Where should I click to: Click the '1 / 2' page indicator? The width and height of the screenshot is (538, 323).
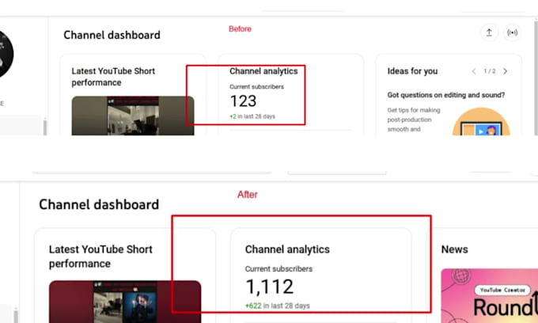pyautogui.click(x=490, y=71)
